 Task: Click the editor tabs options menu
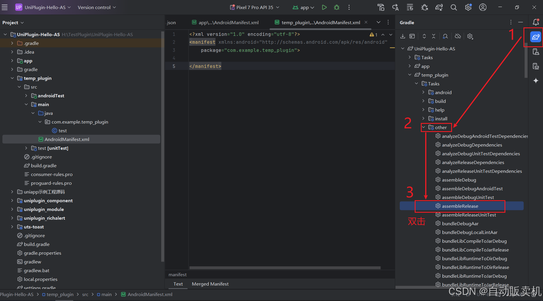pyautogui.click(x=388, y=22)
